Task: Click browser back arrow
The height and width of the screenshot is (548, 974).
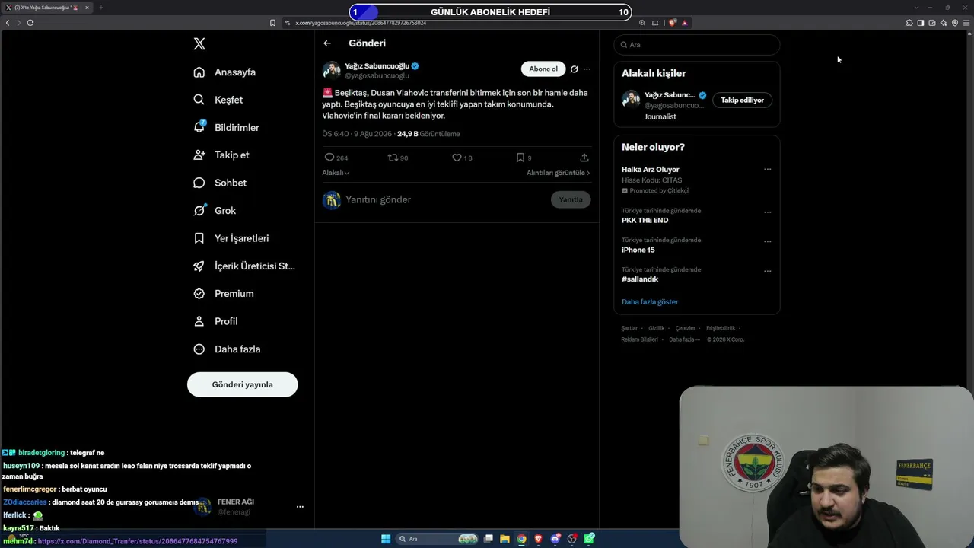Action: [x=8, y=23]
